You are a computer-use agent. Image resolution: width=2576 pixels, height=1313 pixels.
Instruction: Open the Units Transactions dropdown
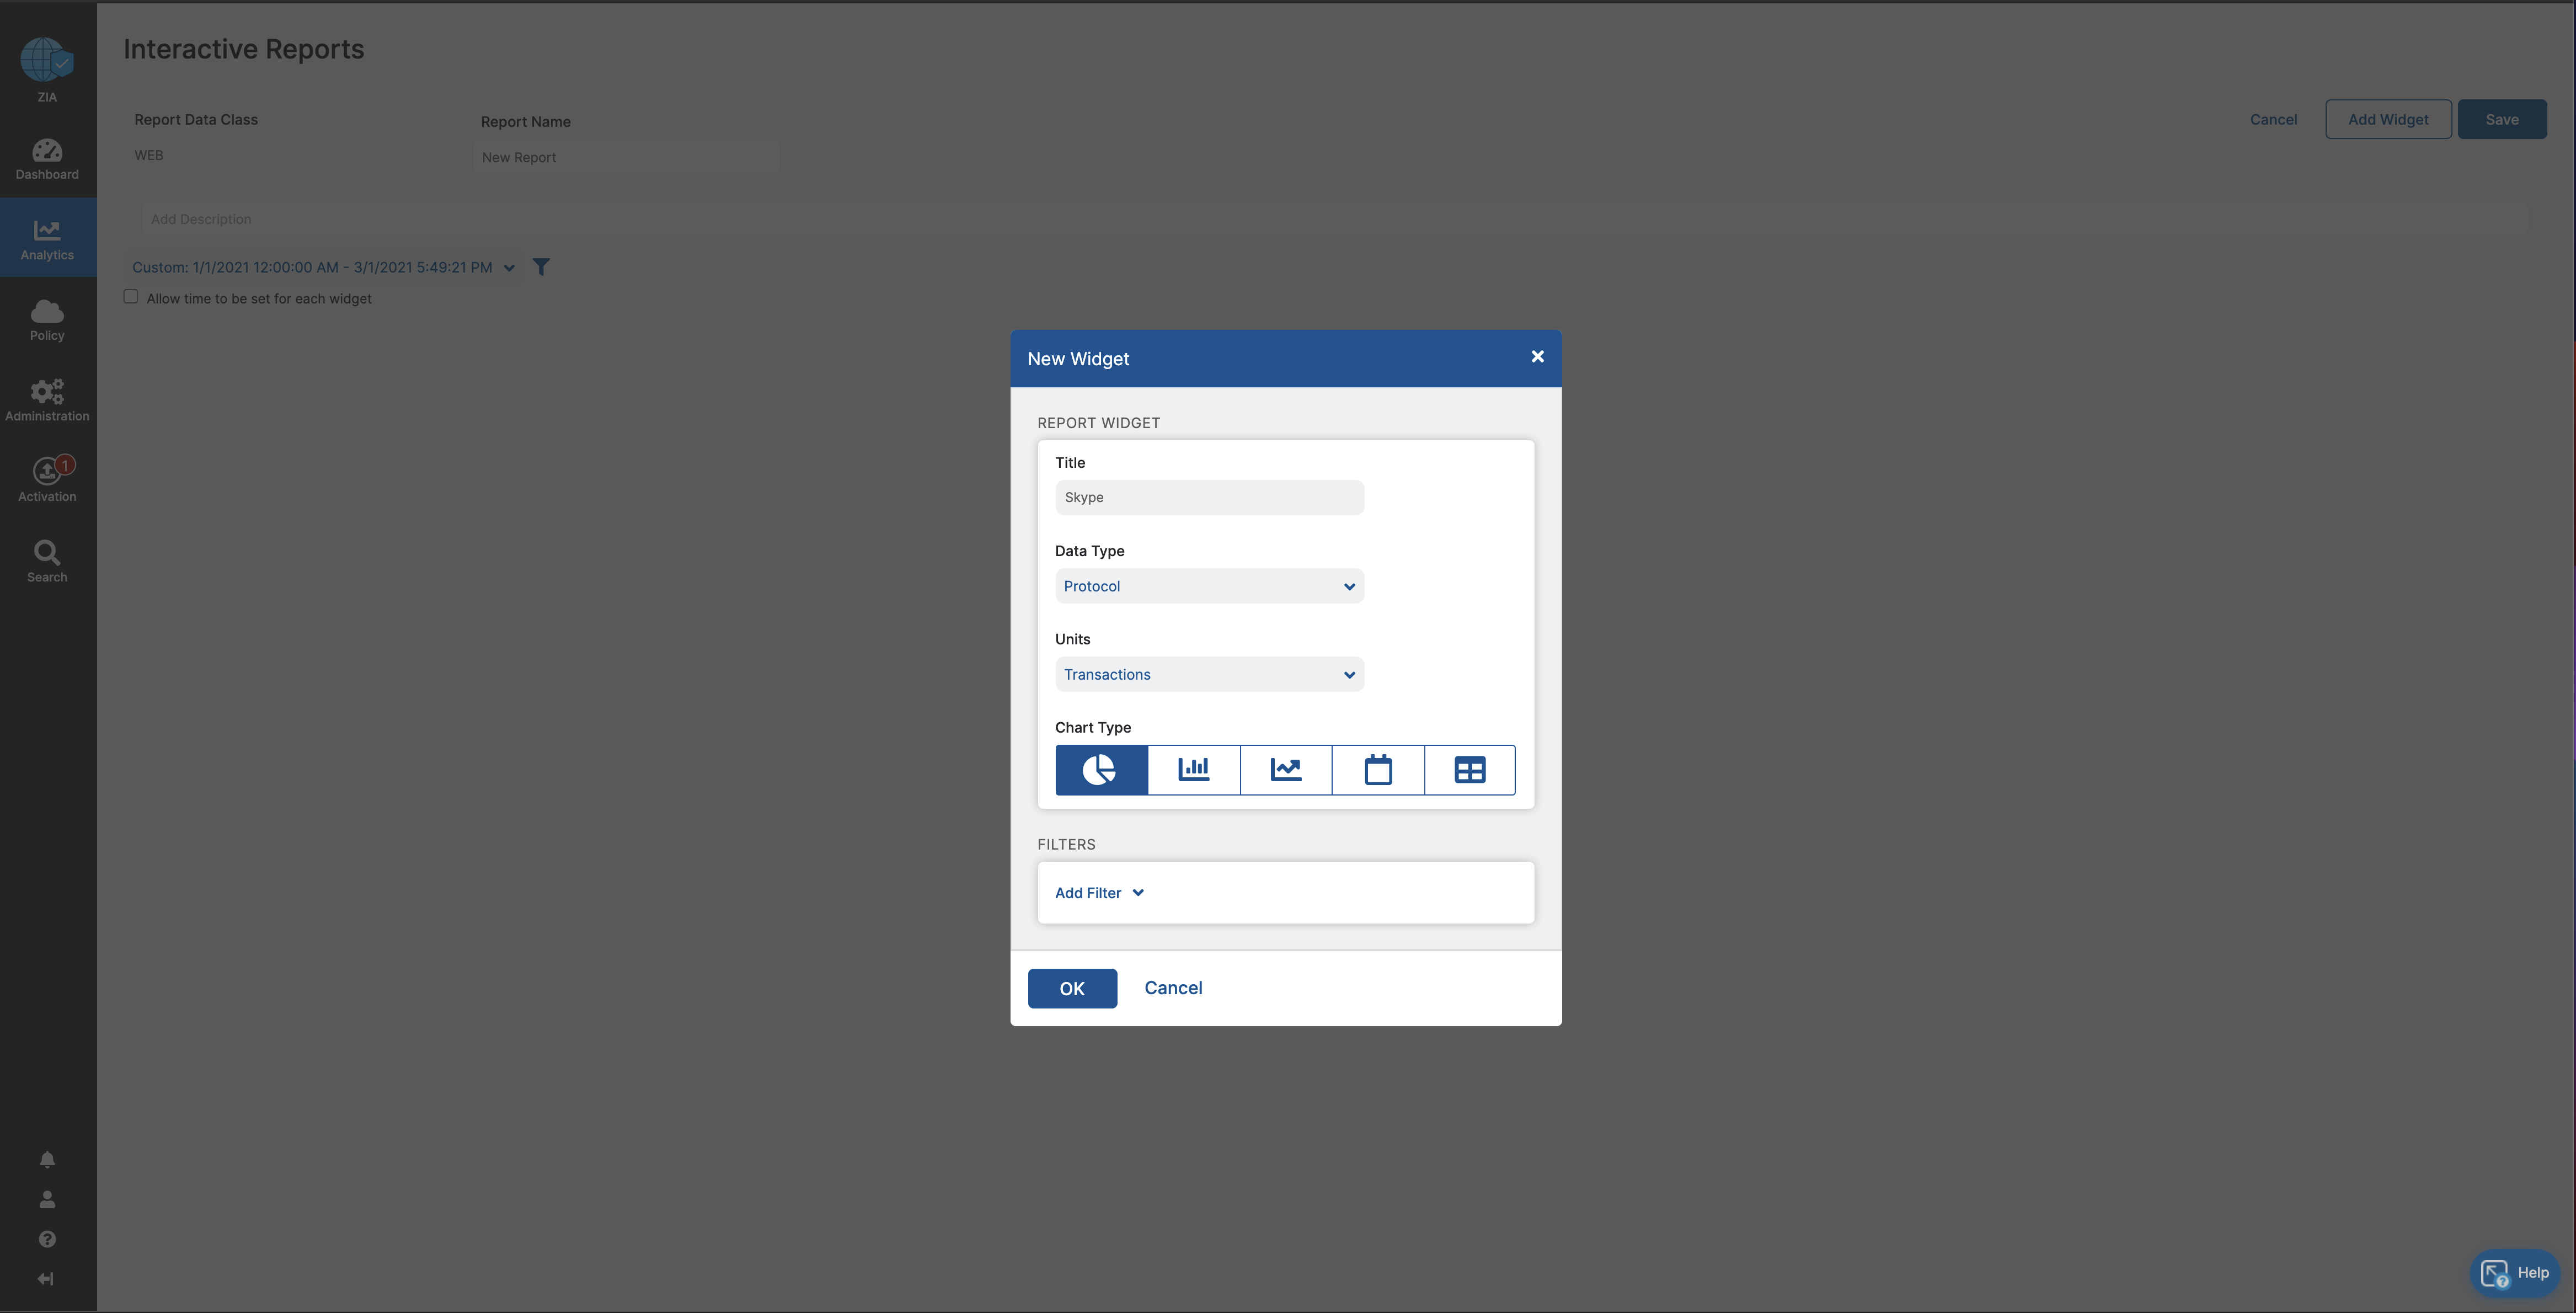(1208, 674)
